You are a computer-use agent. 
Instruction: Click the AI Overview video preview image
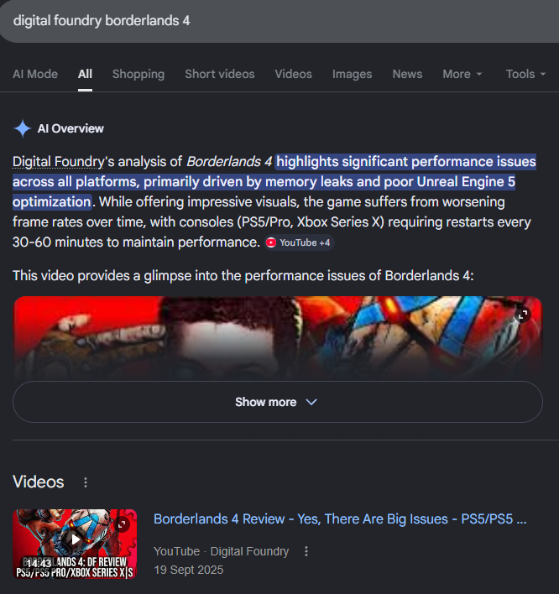click(278, 337)
